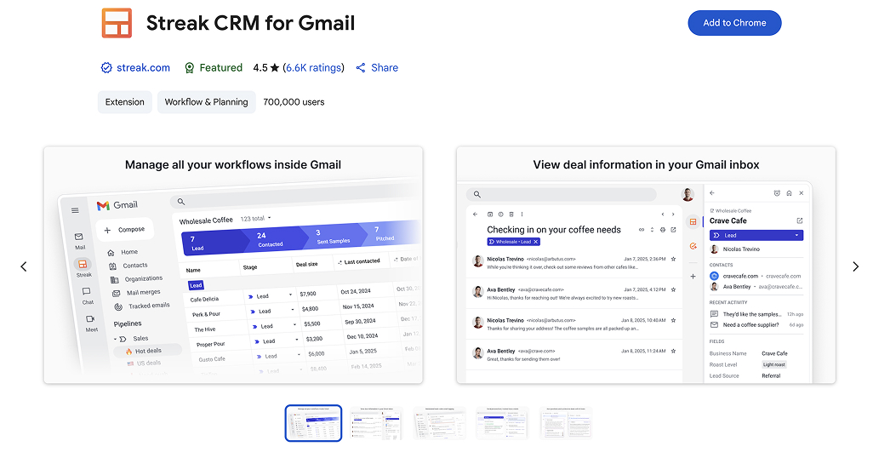Select the fifth screenshot thumbnail
Viewport: 873px width, 452px height.
tap(566, 423)
